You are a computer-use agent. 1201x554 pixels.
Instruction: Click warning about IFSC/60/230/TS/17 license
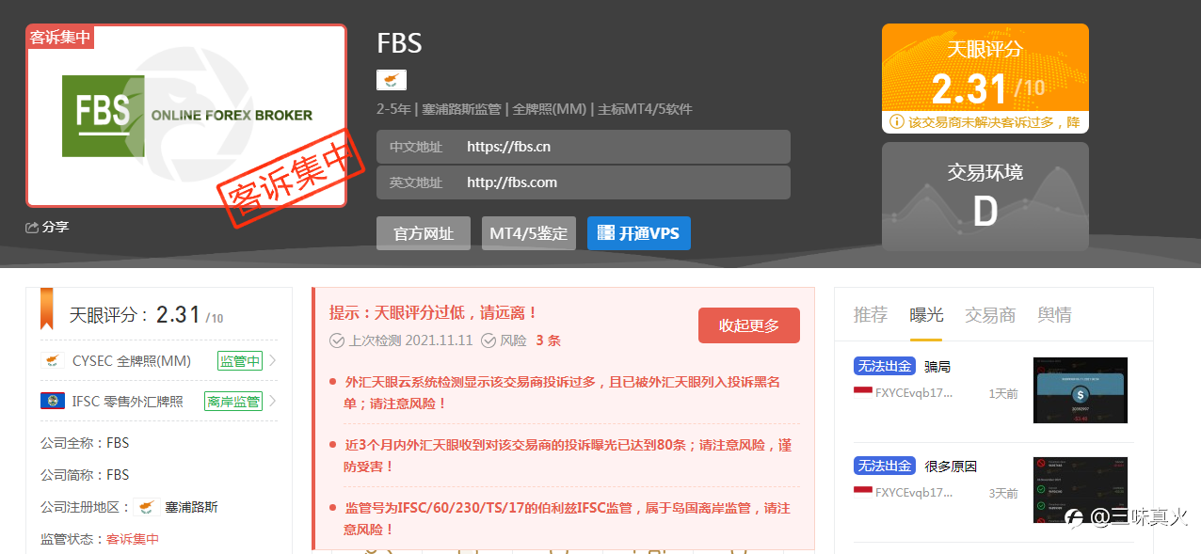click(x=568, y=519)
